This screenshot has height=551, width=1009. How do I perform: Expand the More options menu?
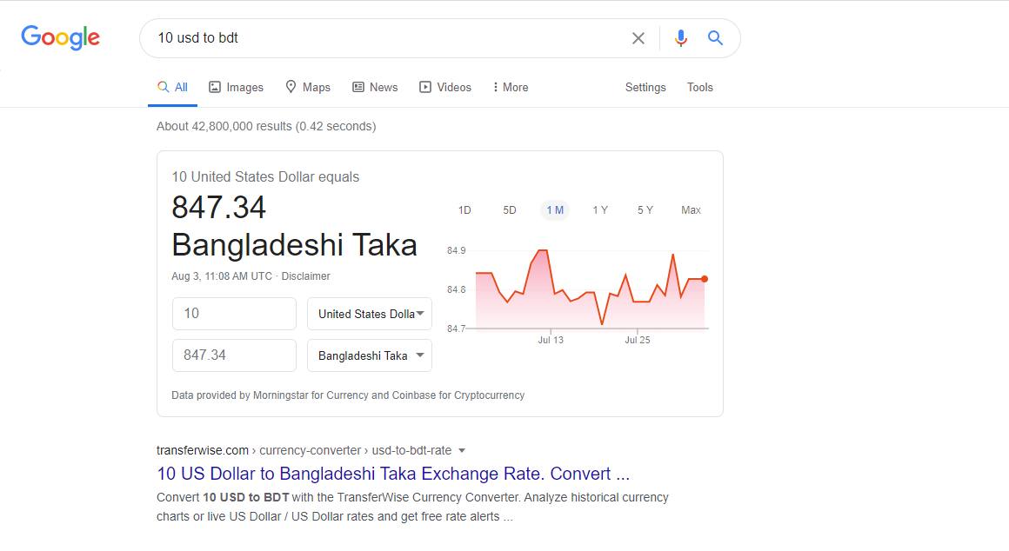(x=510, y=88)
